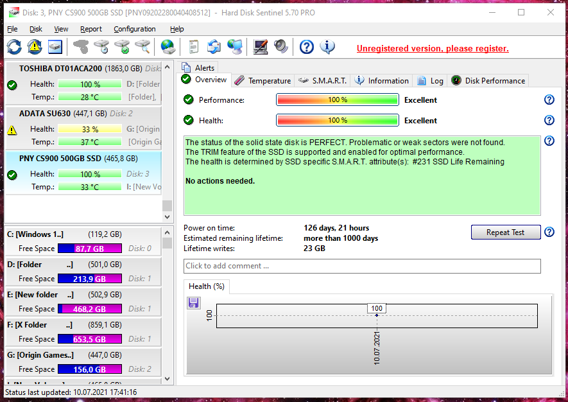The image size is (568, 402).
Task: Click the disk with magnifier toolbar icon
Action: click(142, 47)
